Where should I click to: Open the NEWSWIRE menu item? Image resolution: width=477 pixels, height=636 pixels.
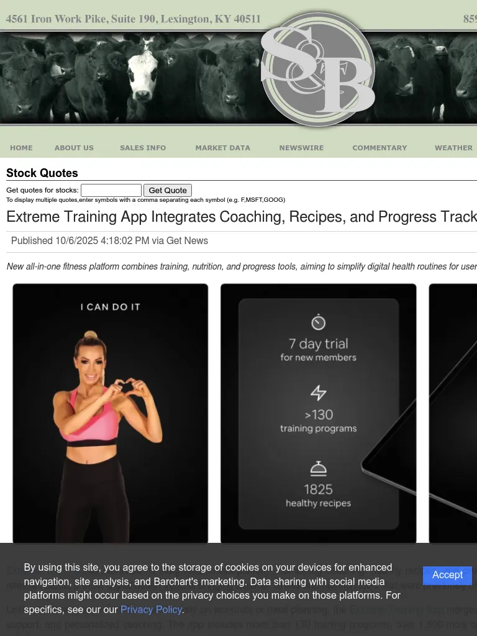301,148
